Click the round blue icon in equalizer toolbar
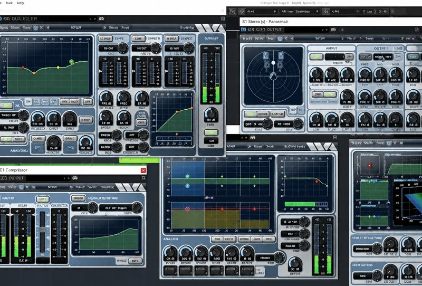The height and width of the screenshot is (286, 422). pos(35,28)
